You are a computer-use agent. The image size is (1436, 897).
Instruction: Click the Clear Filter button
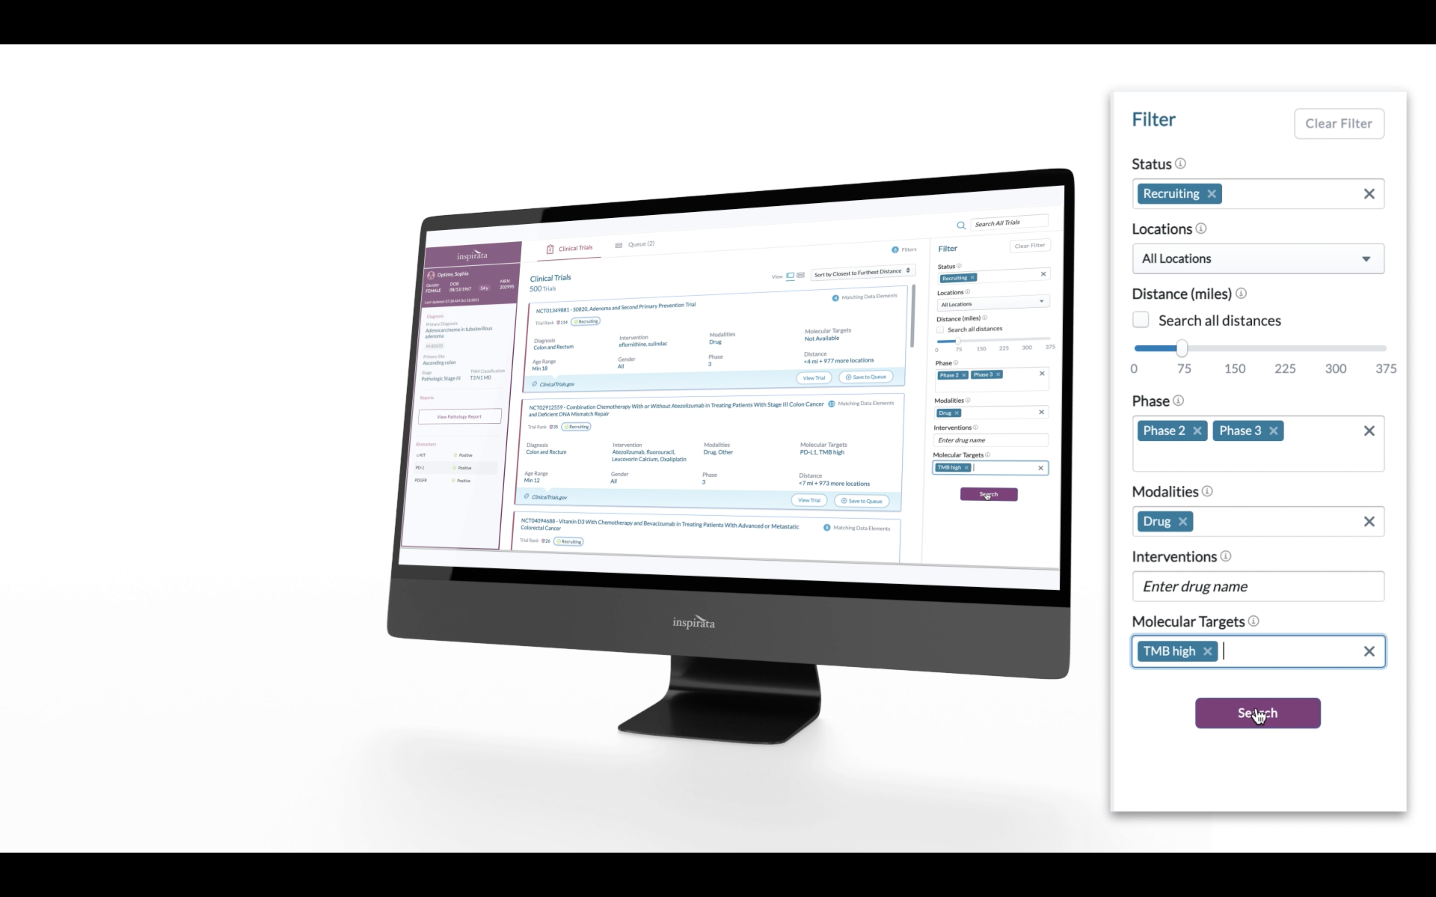(1338, 123)
